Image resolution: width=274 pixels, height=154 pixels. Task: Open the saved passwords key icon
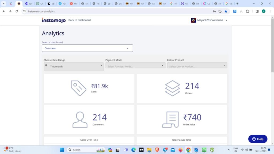pos(214,11)
